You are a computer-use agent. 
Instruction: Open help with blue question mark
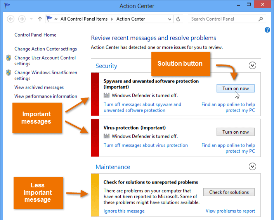pos(267,30)
